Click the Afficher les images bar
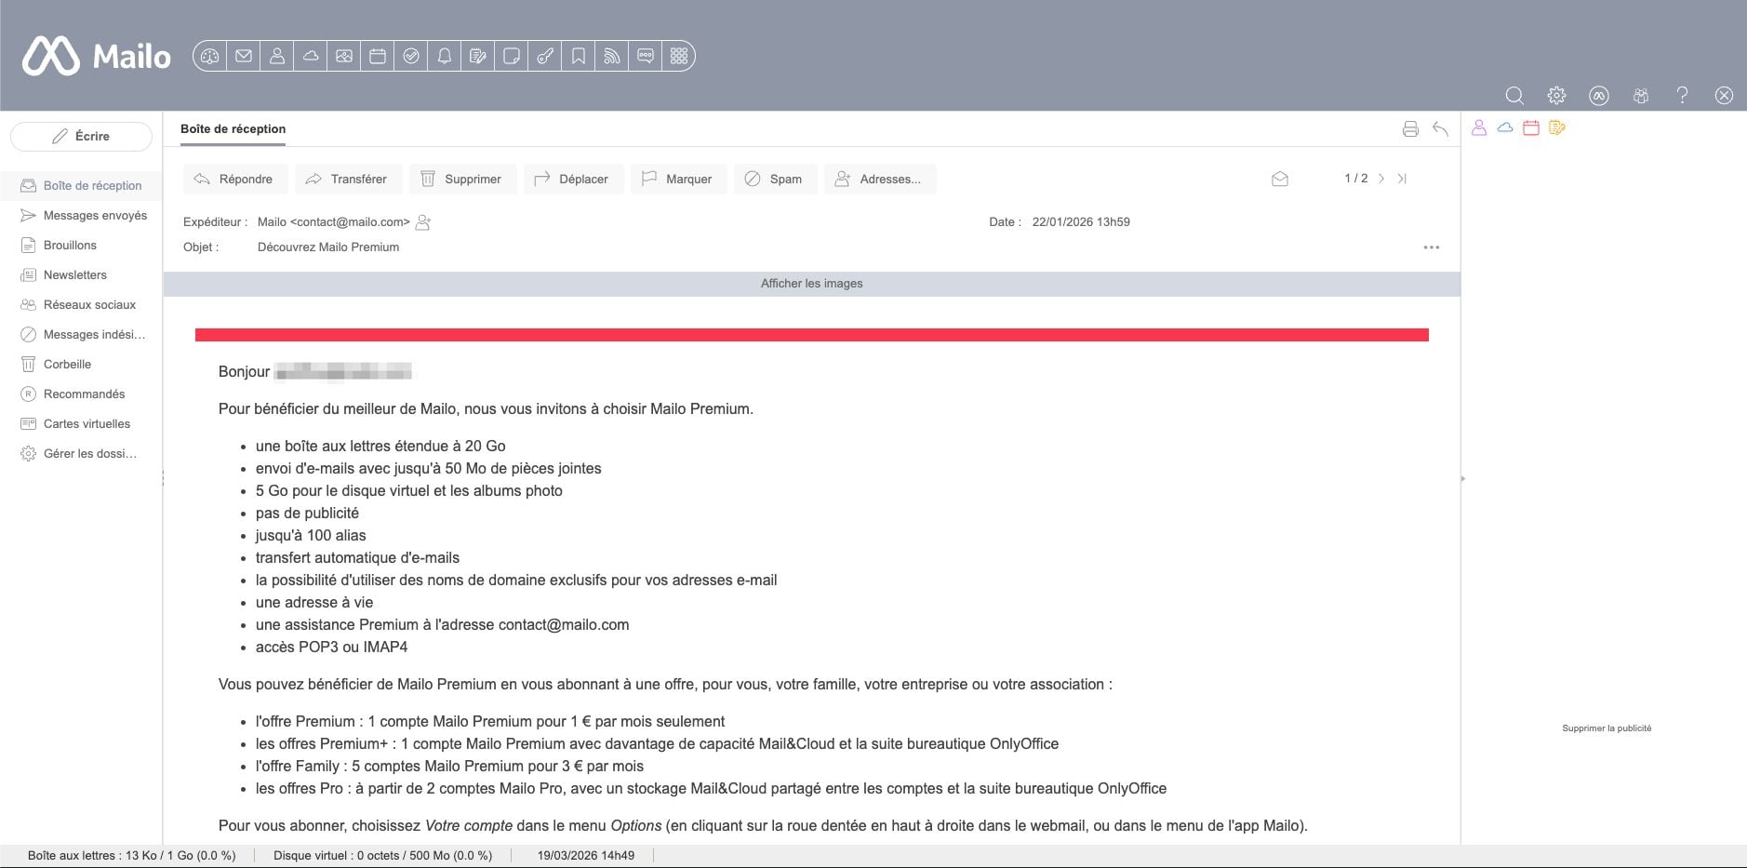Image resolution: width=1747 pixels, height=868 pixels. tap(812, 284)
